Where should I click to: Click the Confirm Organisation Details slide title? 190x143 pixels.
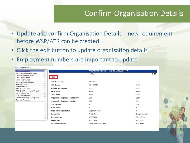tap(134, 13)
